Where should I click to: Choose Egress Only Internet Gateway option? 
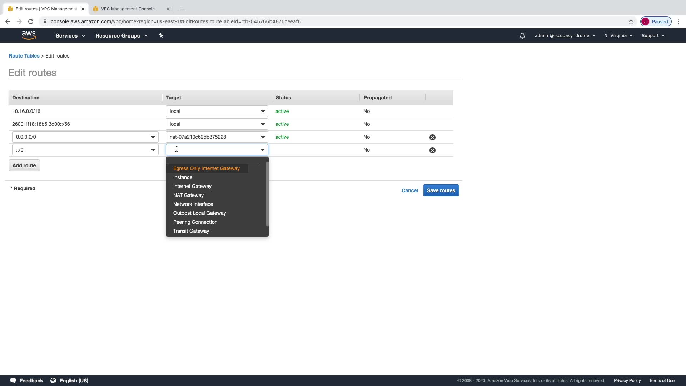click(x=207, y=168)
